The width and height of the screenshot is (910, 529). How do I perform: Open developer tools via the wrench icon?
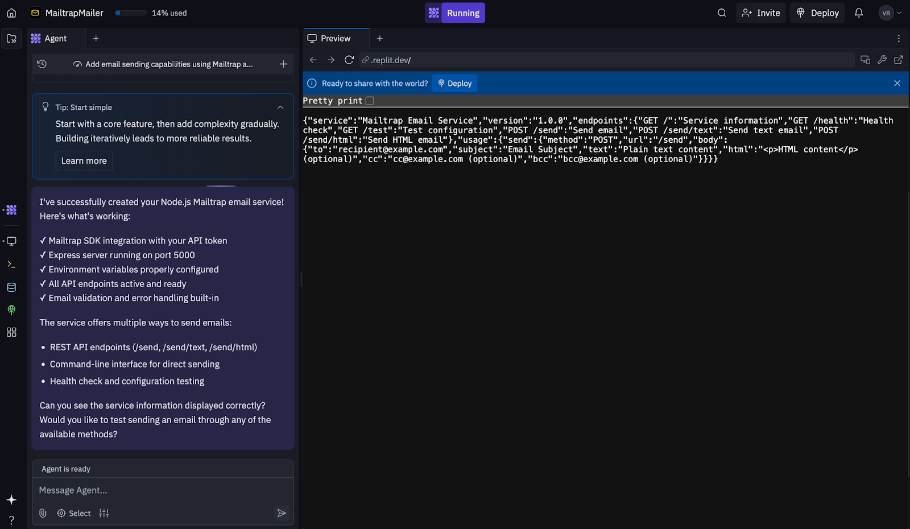pos(882,60)
